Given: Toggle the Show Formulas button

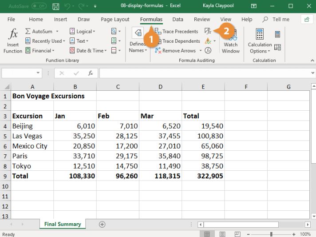Looking at the screenshot, I should tap(208, 31).
